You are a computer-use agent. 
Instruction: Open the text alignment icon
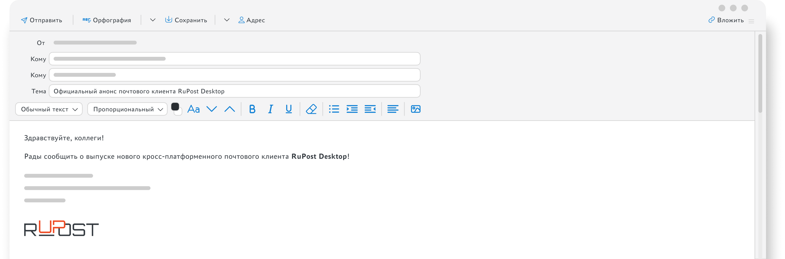393,109
